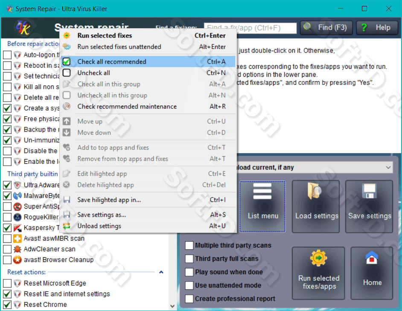Click the Third party builtin group header

[x=32, y=174]
